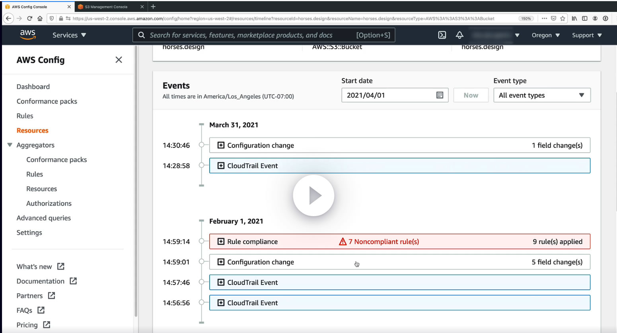Expand the 14:59:01 Configuration change event
Screen dimensions: 617x333
click(x=221, y=262)
